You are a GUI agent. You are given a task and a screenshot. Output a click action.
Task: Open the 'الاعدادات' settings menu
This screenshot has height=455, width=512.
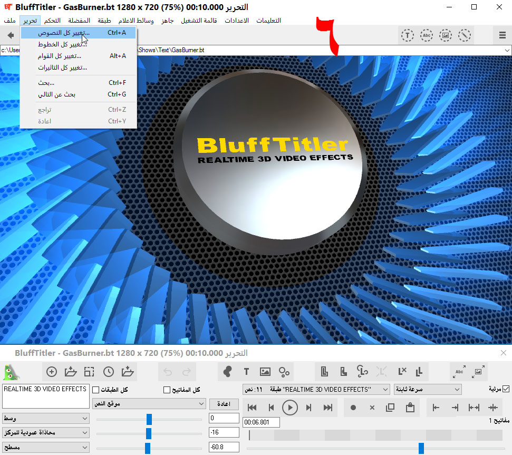click(237, 21)
